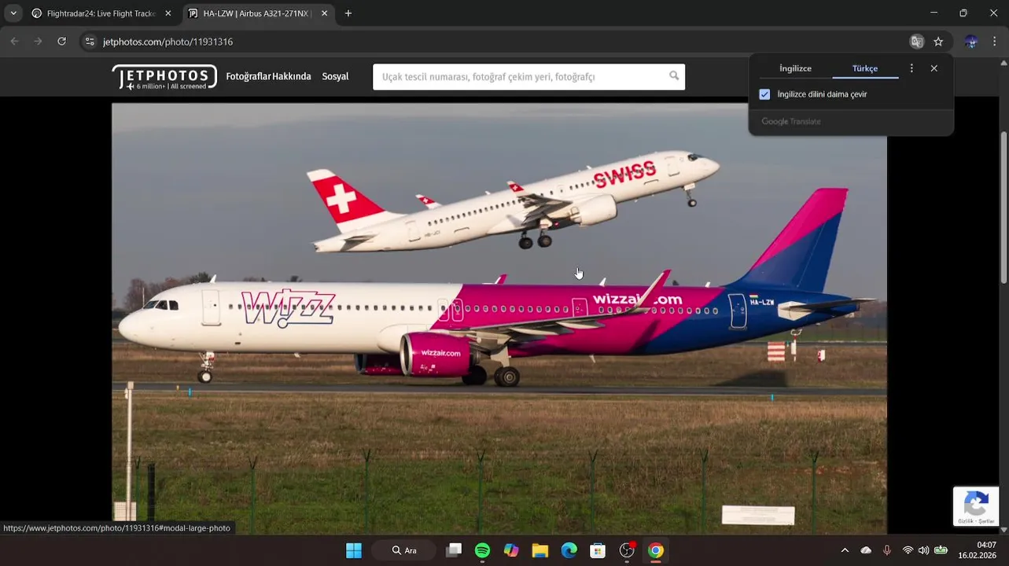Open Chrome's three-dot menu
This screenshot has height=566, width=1009.
[x=994, y=42]
